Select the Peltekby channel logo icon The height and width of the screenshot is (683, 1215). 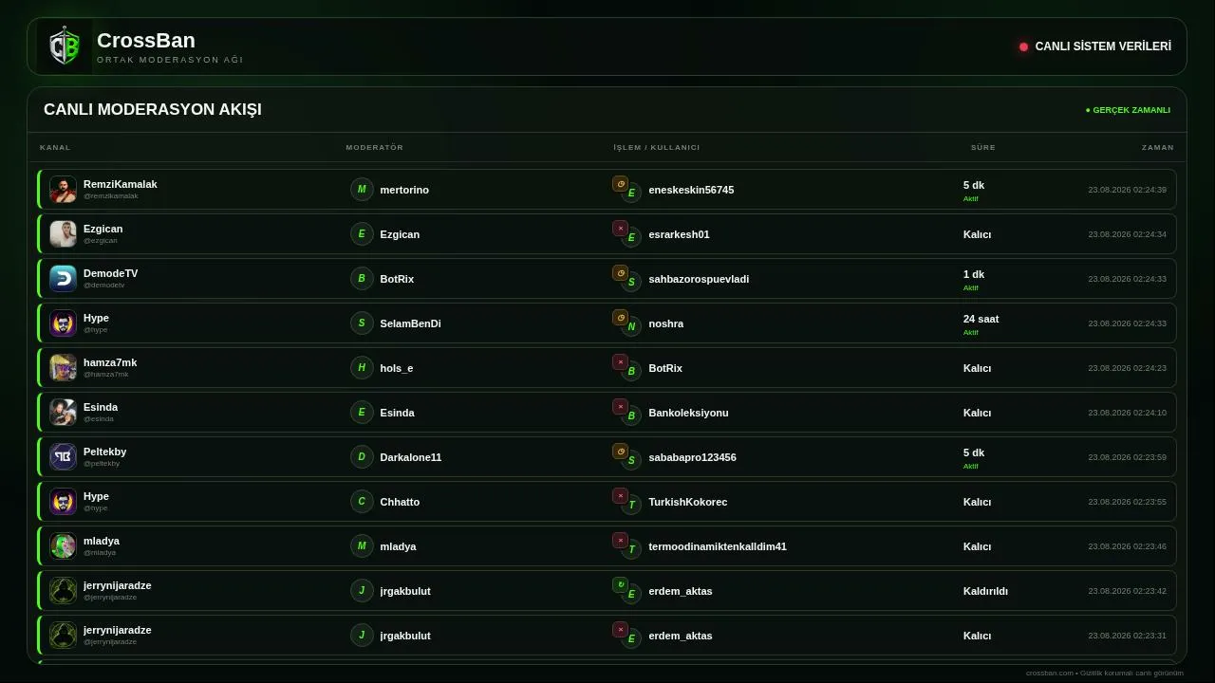(63, 457)
